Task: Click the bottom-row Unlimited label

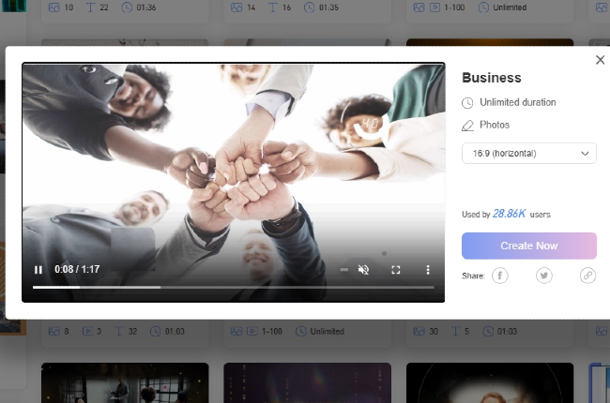Action: point(328,332)
